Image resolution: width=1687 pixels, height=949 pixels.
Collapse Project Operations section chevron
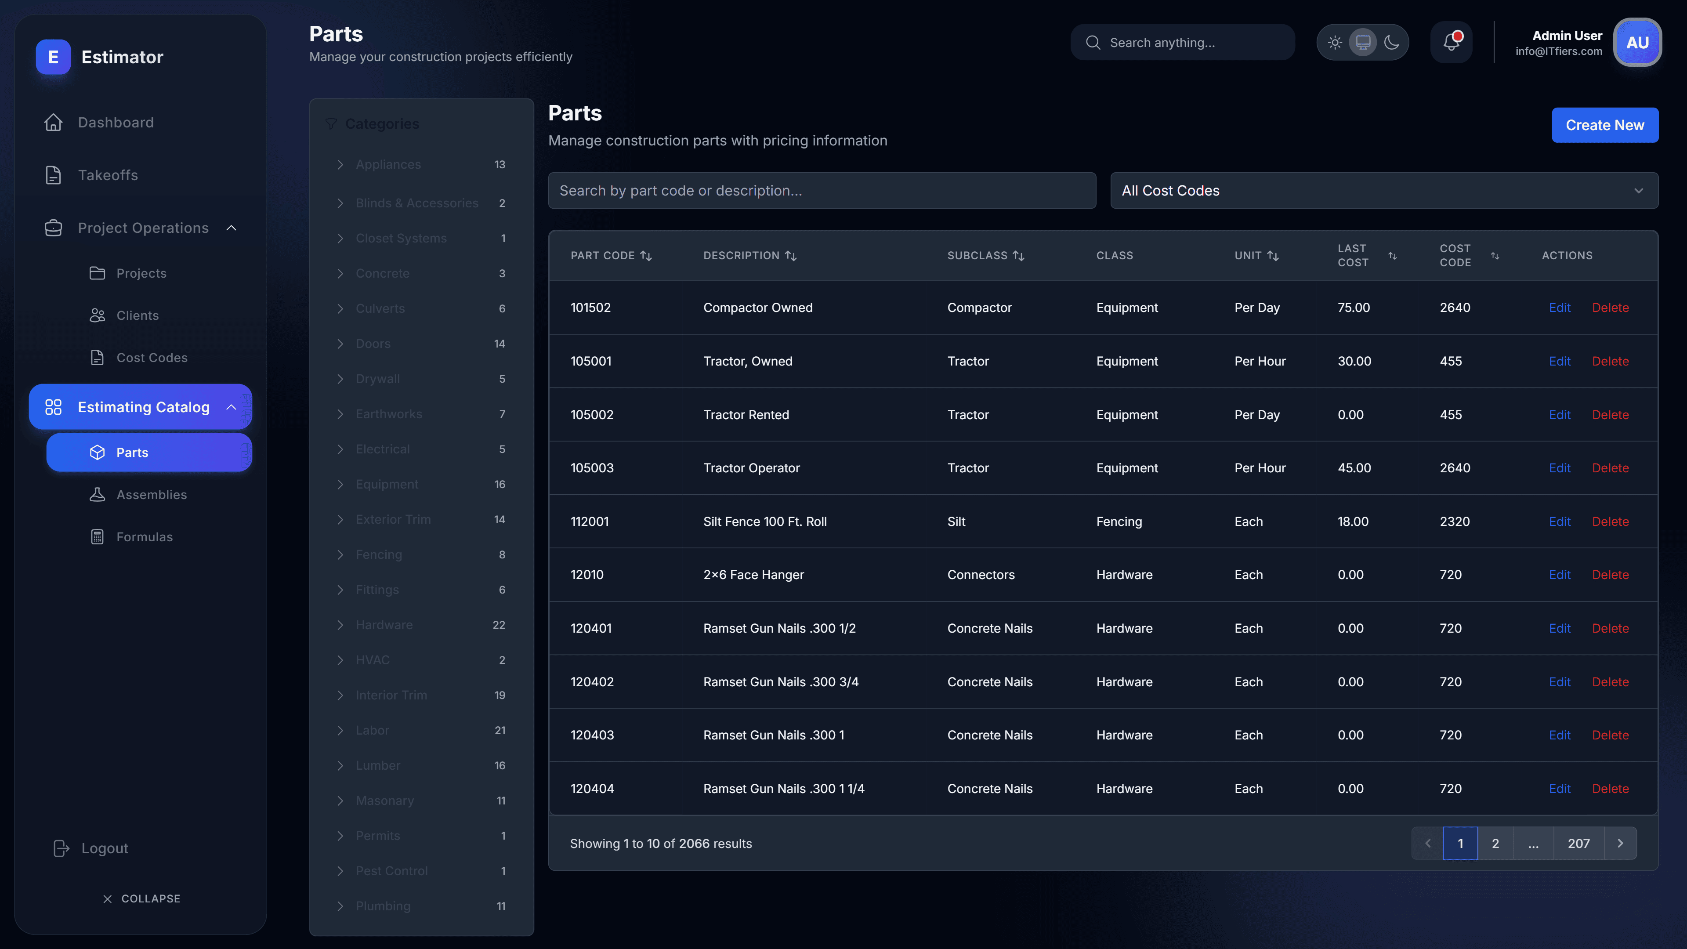tap(231, 228)
